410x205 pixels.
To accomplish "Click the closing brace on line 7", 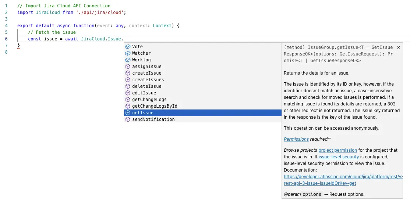I will pos(18,46).
